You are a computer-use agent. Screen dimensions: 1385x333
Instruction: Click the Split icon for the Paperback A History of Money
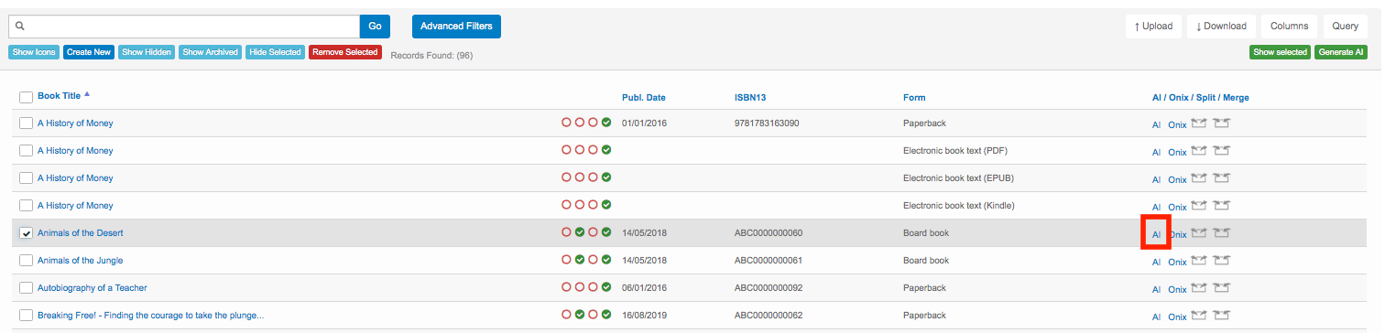tap(1199, 124)
